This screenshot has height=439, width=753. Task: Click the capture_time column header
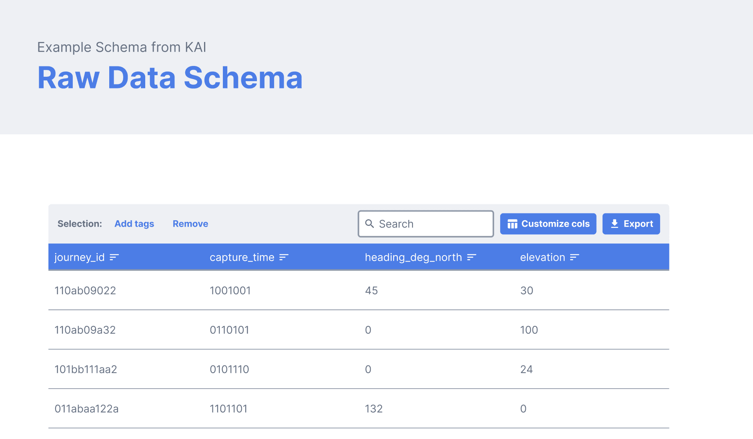(x=242, y=257)
